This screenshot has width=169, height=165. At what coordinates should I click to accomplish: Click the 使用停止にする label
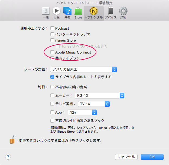click(34, 28)
